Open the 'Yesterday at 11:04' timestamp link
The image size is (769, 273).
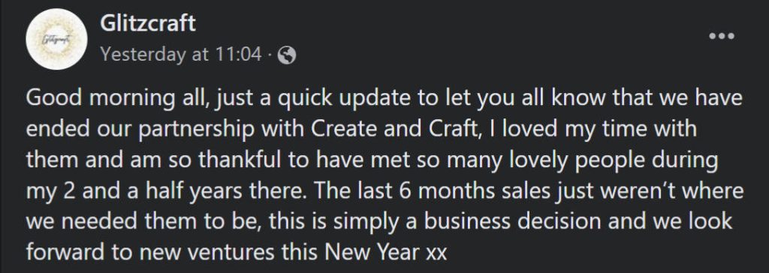[181, 55]
